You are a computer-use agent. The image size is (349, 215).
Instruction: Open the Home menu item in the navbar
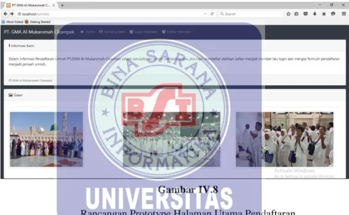click(x=88, y=32)
